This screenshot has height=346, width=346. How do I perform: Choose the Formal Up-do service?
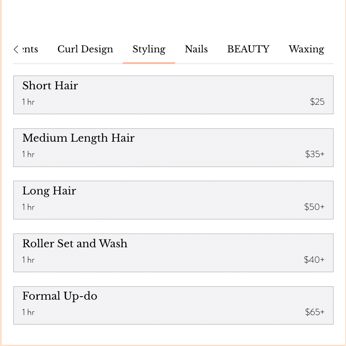(x=173, y=305)
